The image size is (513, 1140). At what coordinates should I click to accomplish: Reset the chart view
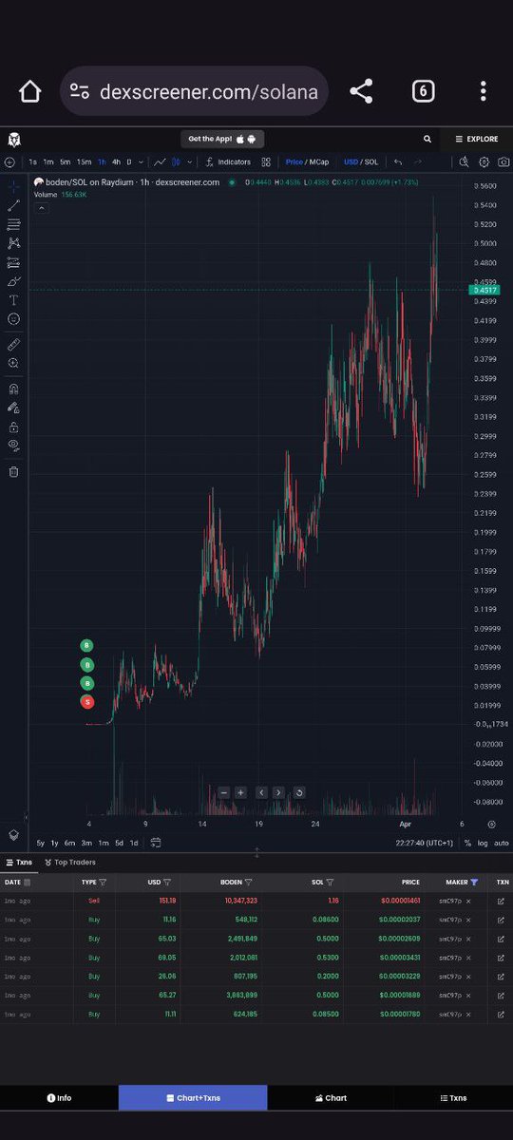(x=299, y=792)
